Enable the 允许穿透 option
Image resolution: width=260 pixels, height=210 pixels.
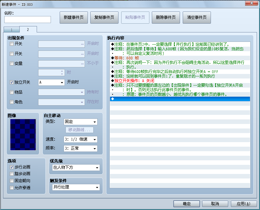coord(12,188)
